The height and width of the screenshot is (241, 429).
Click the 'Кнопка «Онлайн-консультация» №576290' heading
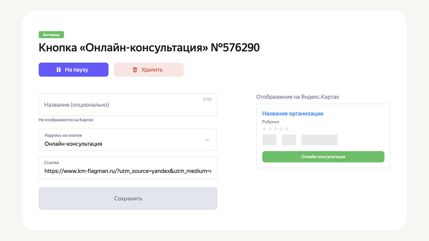point(149,47)
